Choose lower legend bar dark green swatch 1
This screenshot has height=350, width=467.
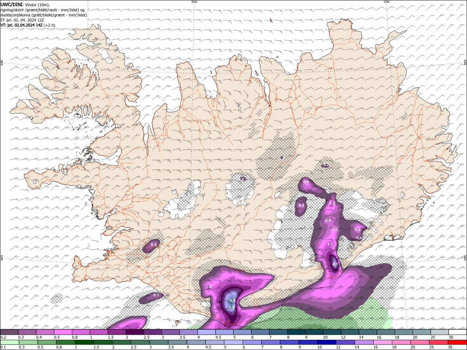point(84,342)
